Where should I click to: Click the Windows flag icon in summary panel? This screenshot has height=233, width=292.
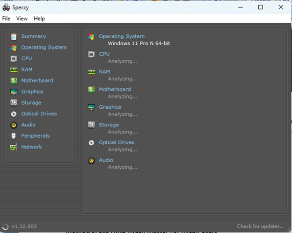91,36
